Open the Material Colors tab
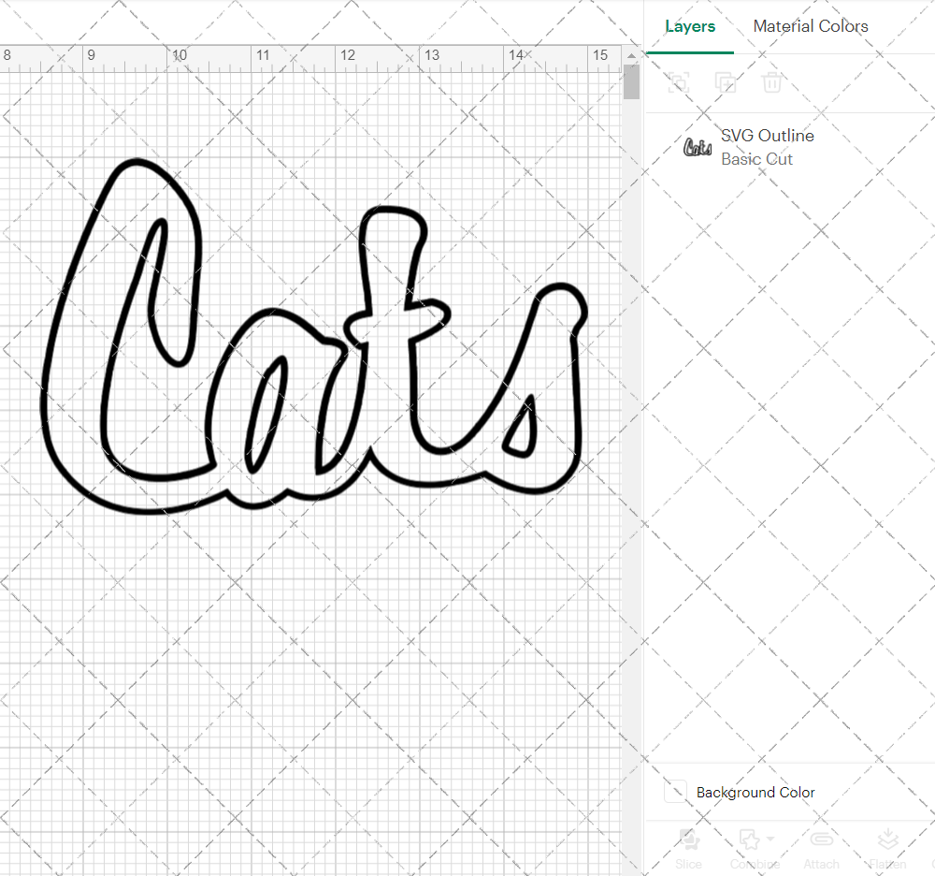935x876 pixels. [x=811, y=26]
